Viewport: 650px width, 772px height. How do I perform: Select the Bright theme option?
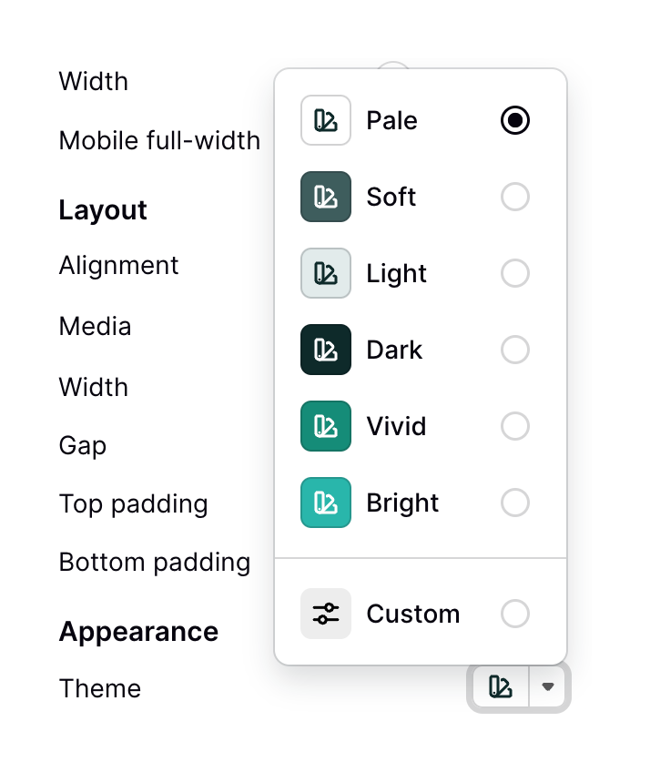point(402,503)
